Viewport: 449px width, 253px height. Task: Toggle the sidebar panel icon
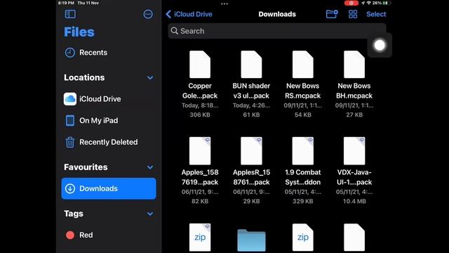tap(70, 14)
